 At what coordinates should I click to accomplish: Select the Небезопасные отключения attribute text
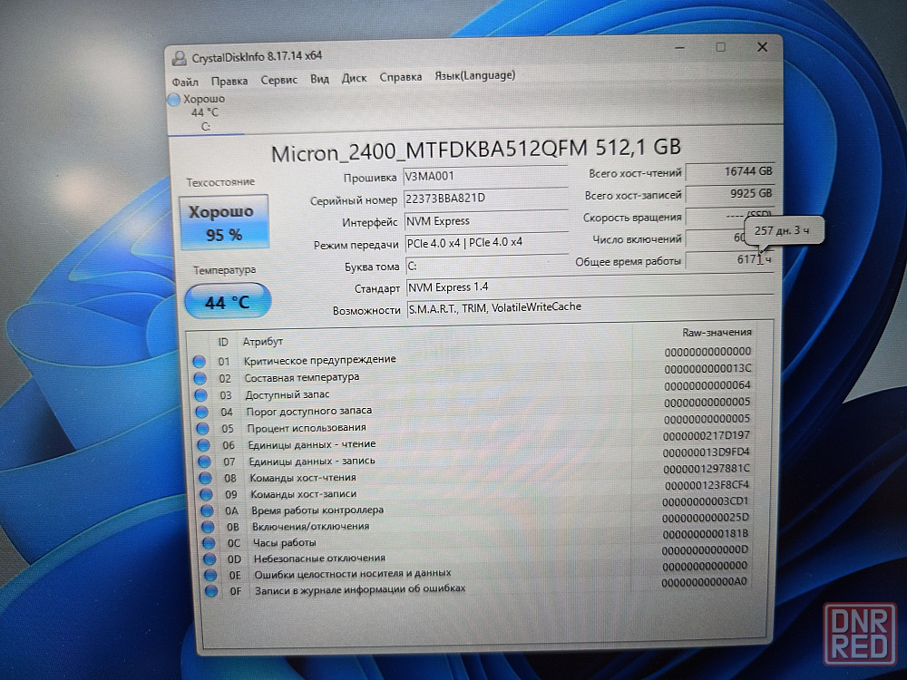coord(319,558)
